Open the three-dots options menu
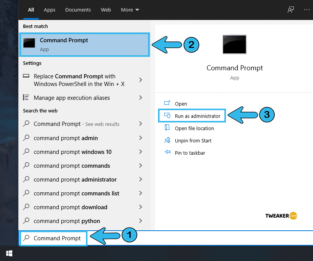 click(307, 10)
